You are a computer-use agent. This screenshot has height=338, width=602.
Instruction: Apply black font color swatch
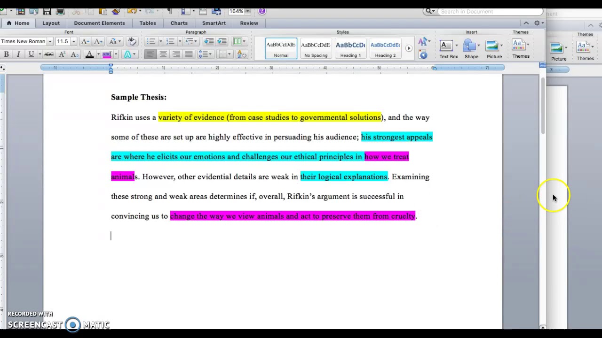pyautogui.click(x=89, y=54)
